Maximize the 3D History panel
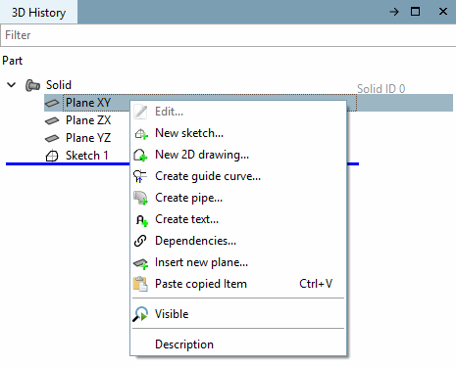The height and width of the screenshot is (367, 456). [x=415, y=12]
